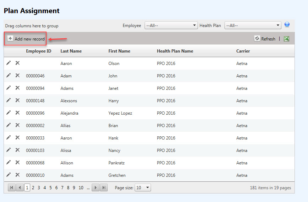Delete record for employee 00000046
Screen dimensions: 308x202
pyautogui.click(x=17, y=75)
